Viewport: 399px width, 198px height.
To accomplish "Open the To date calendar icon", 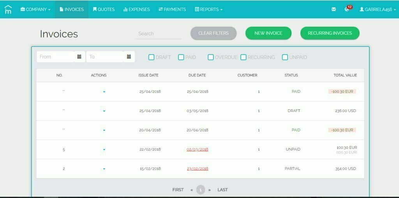I will point(129,57).
